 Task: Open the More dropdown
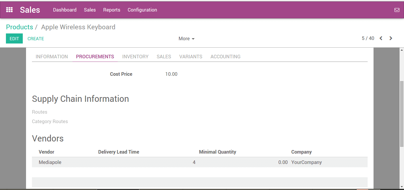tap(186, 38)
